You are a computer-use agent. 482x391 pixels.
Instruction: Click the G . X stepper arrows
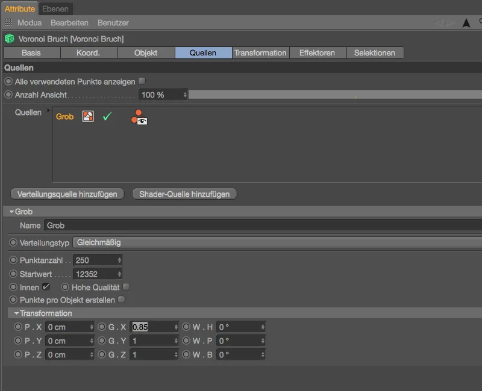(x=176, y=327)
